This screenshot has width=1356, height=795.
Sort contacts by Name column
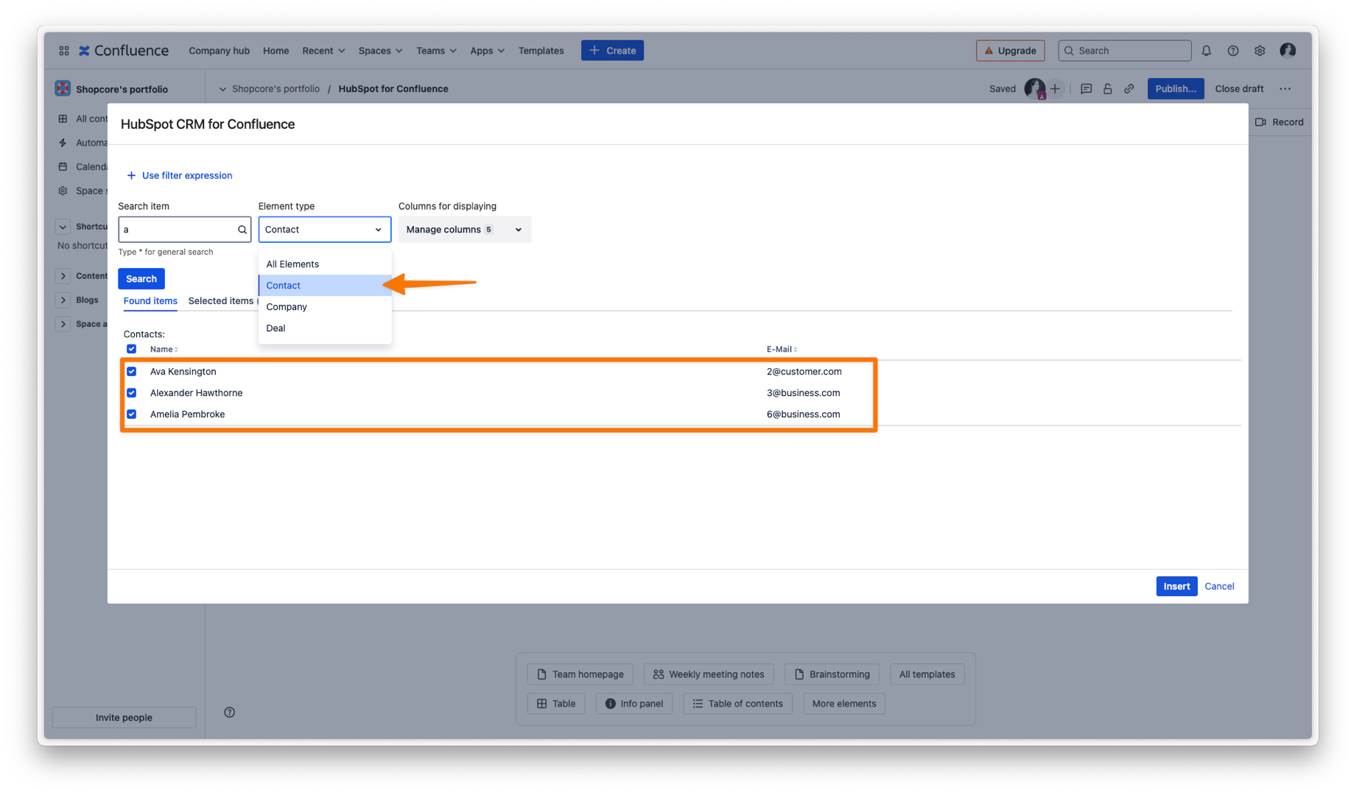click(x=164, y=350)
